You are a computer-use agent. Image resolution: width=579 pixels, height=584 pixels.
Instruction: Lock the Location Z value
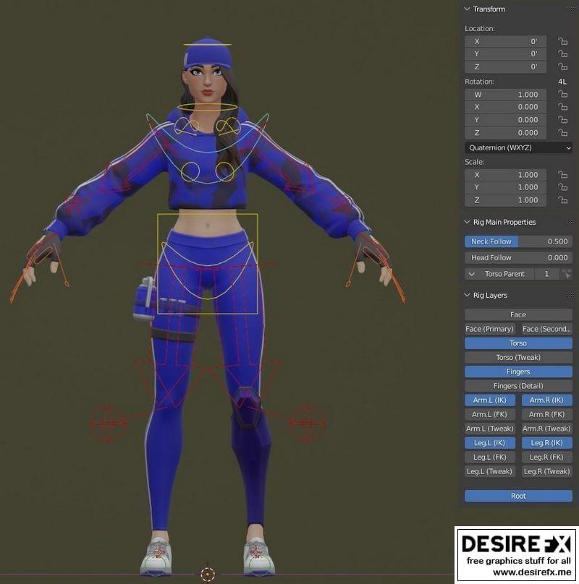pyautogui.click(x=563, y=66)
